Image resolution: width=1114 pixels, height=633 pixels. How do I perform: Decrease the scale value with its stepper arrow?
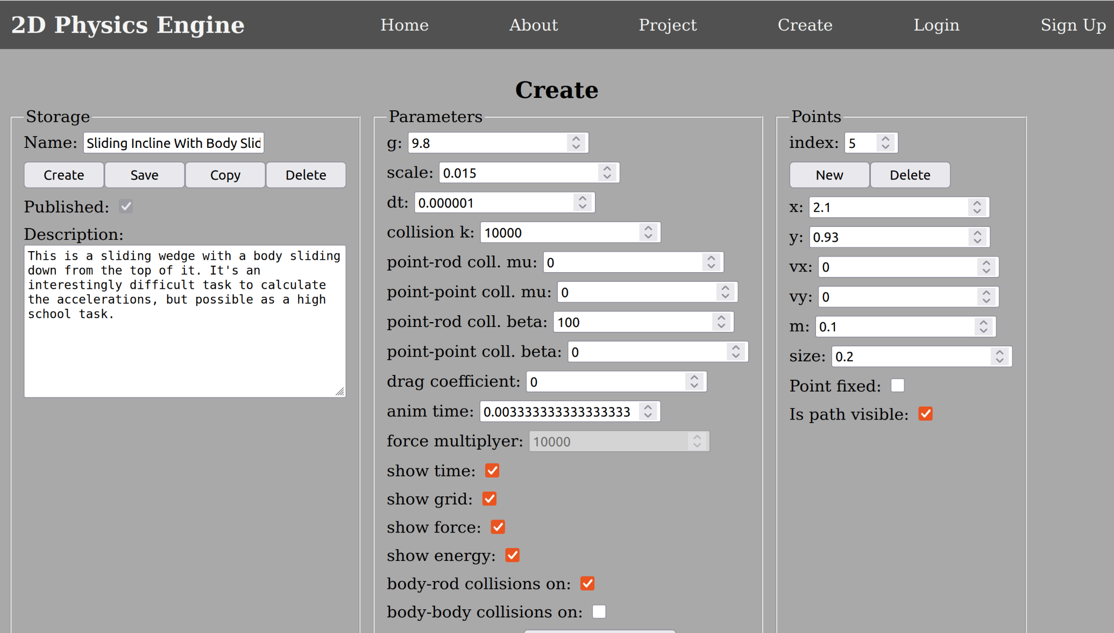[607, 176]
